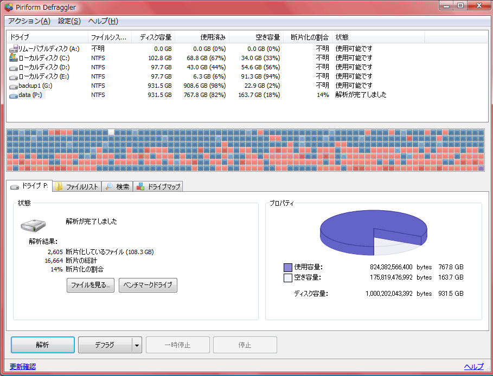Sort by the 断片化の割合 column header
493x376 pixels.
(308, 37)
